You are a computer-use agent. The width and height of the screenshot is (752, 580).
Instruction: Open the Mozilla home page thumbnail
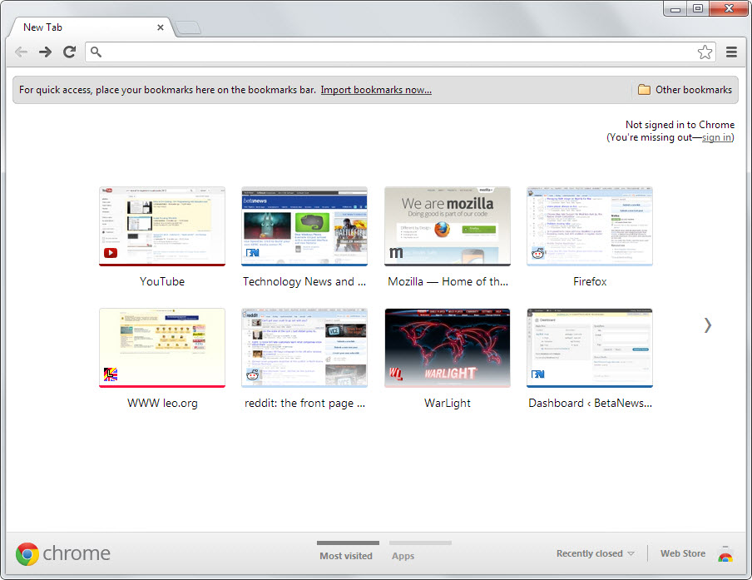click(448, 226)
